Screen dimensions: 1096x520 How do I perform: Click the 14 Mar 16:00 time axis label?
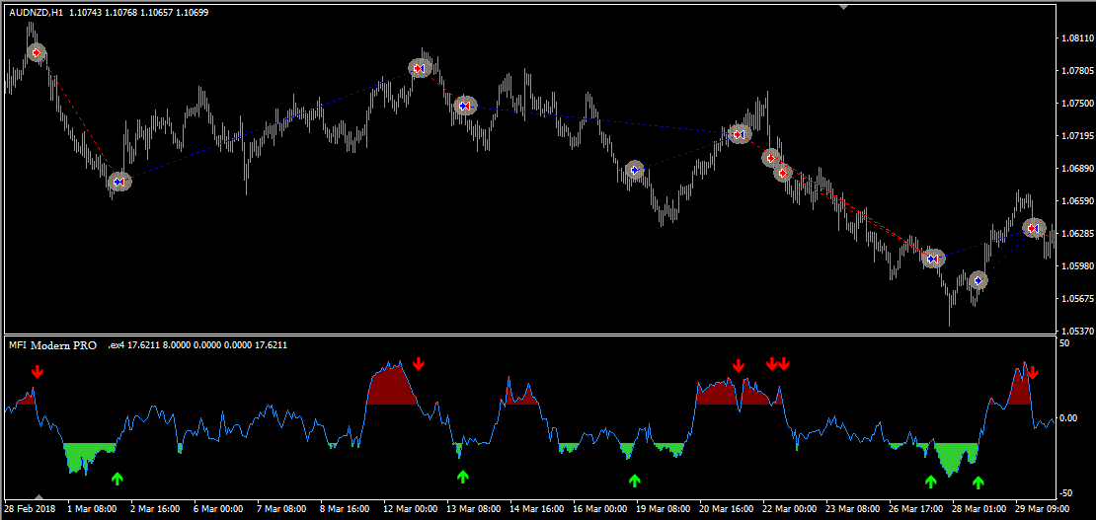click(x=535, y=509)
